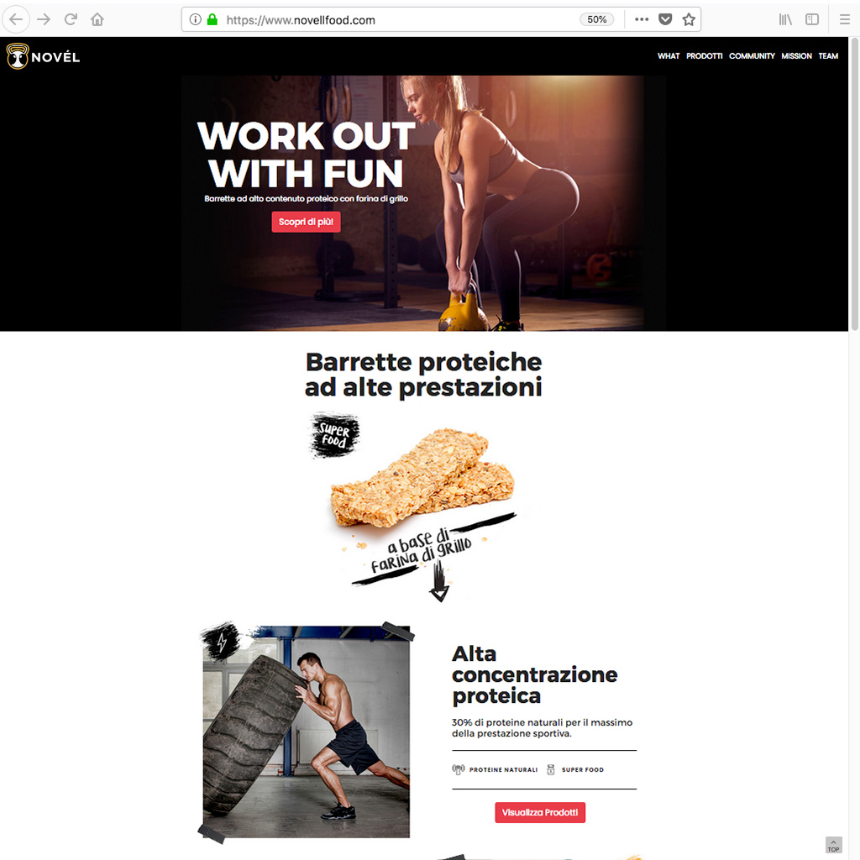Go to the browser home page icon
Image resolution: width=860 pixels, height=860 pixels.
click(x=97, y=20)
